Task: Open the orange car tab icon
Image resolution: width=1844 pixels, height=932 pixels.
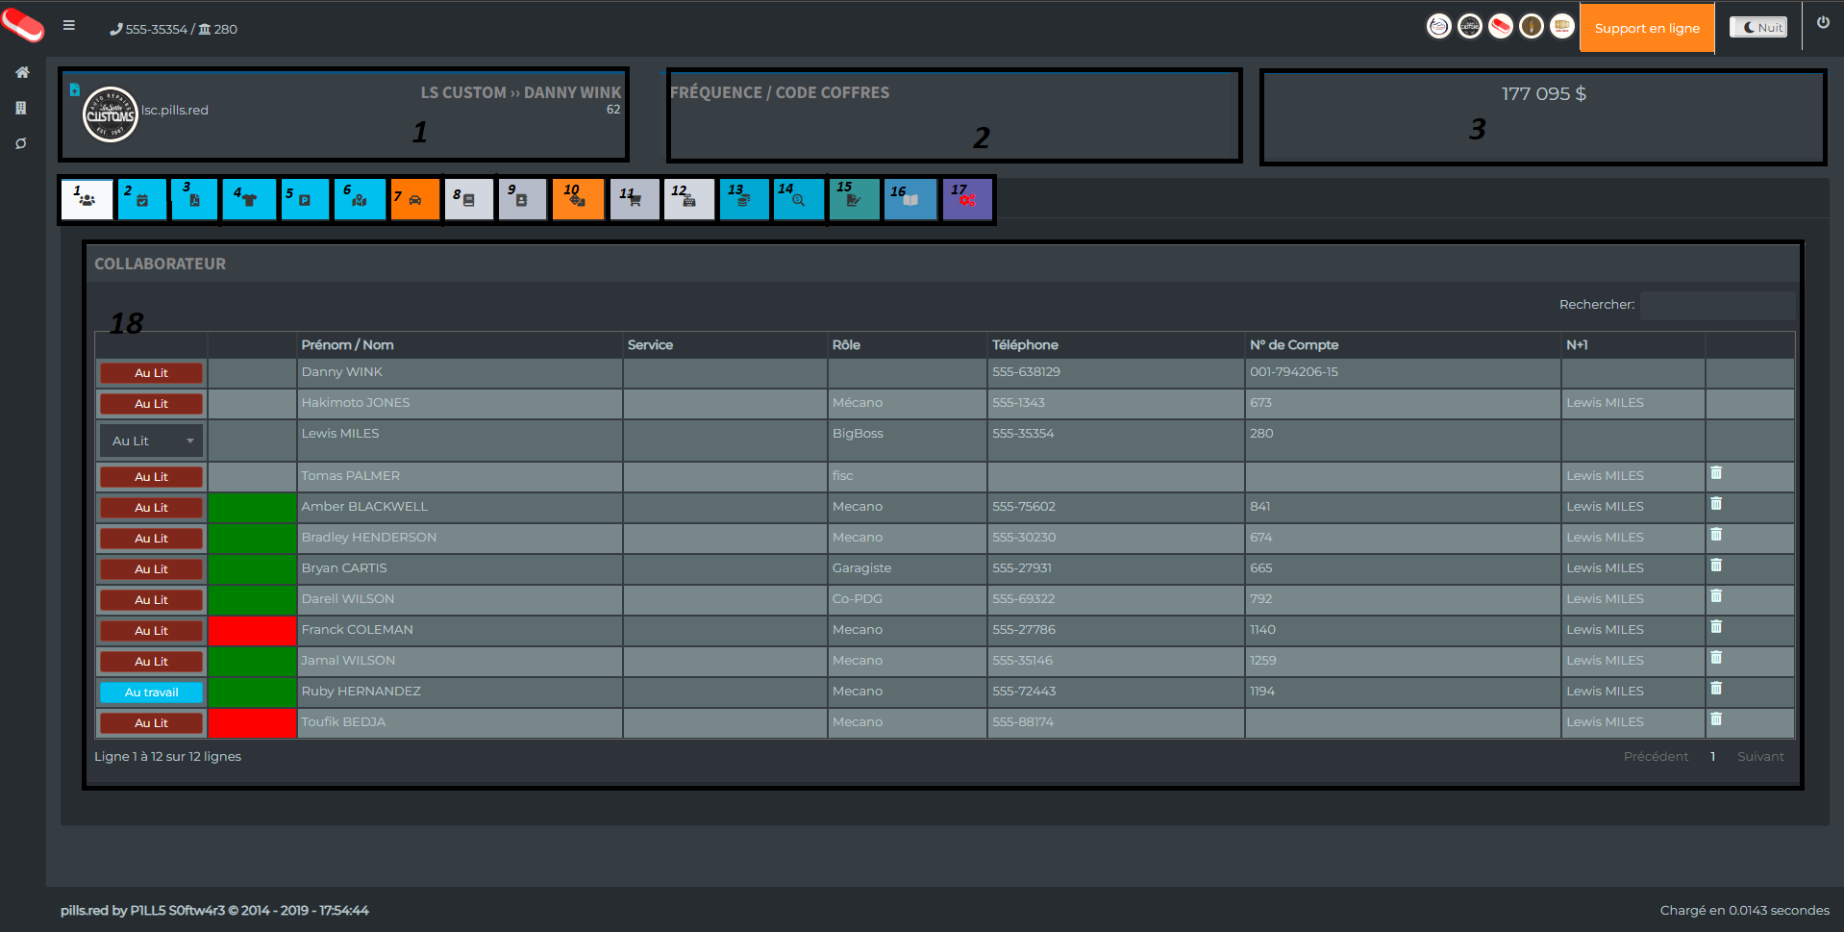Action: [x=415, y=200]
